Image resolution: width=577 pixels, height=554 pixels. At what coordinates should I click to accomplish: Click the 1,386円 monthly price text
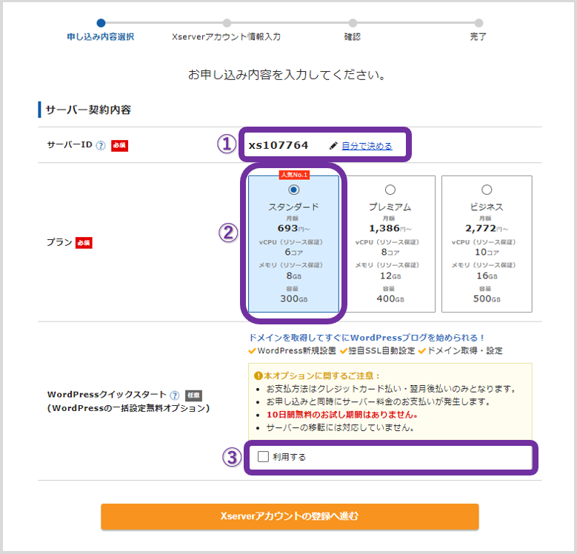click(390, 228)
